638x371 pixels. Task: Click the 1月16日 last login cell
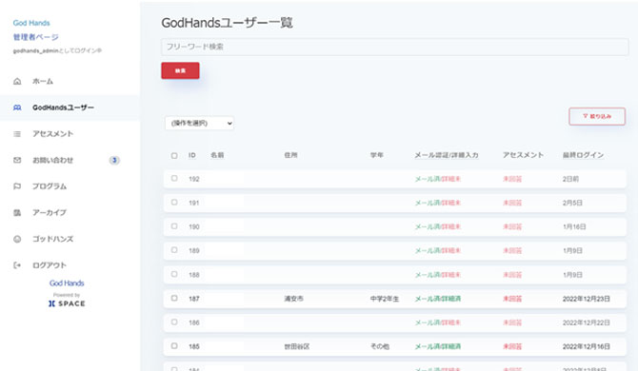(574, 226)
